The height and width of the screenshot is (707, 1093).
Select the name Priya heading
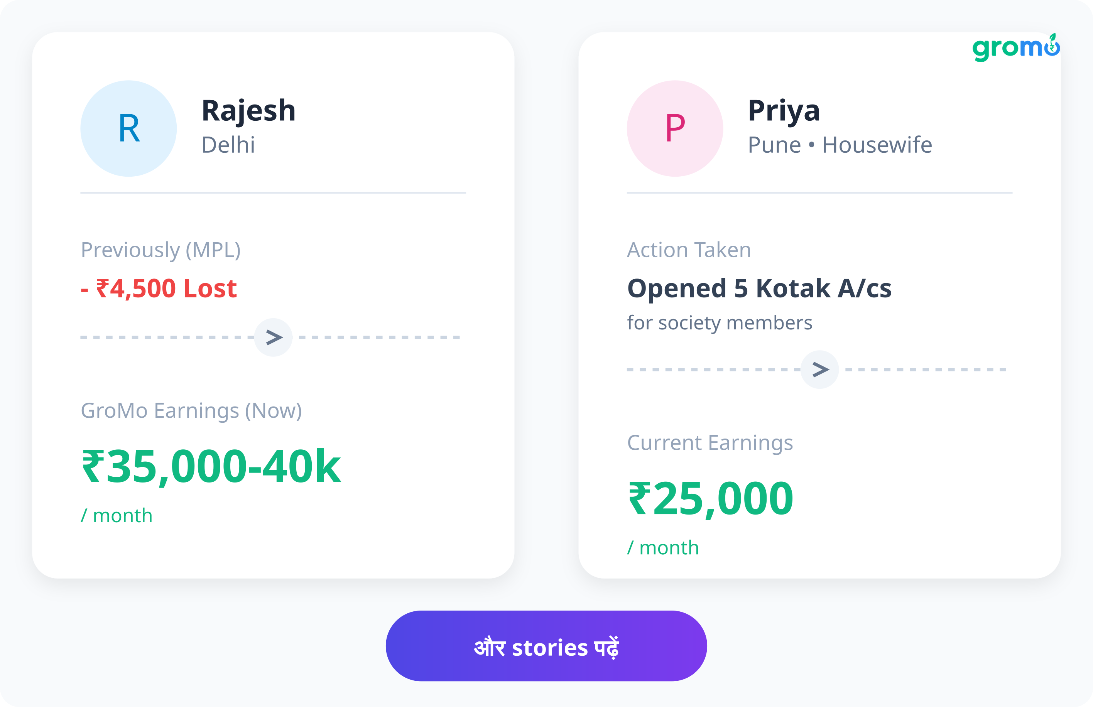[x=784, y=111]
